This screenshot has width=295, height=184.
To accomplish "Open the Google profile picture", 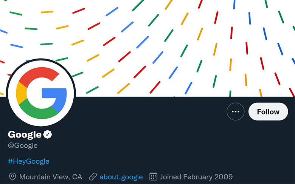I will (x=41, y=93).
